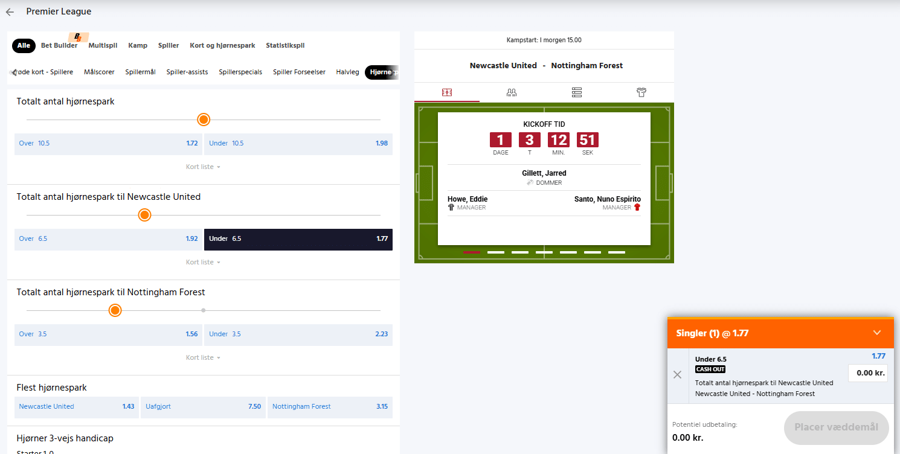Select the Spiller-assists market filter

coord(187,72)
